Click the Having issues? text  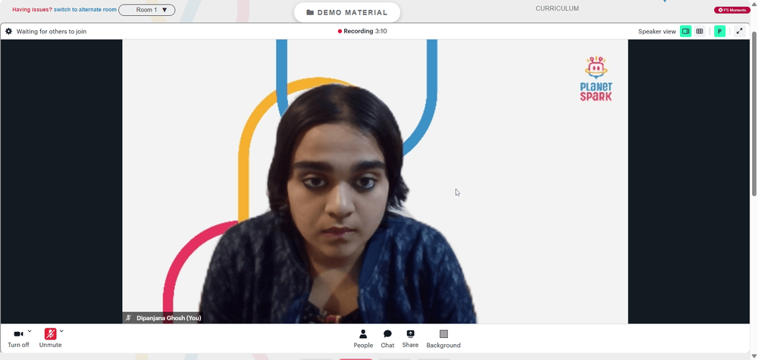coord(33,10)
